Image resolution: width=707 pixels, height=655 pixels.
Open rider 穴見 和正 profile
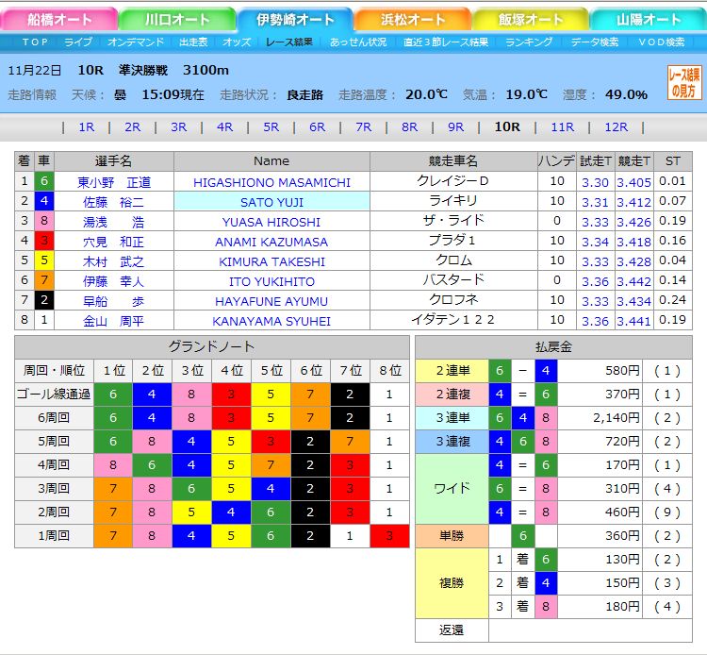click(x=114, y=242)
